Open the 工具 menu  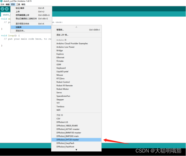[x=18, y=5]
